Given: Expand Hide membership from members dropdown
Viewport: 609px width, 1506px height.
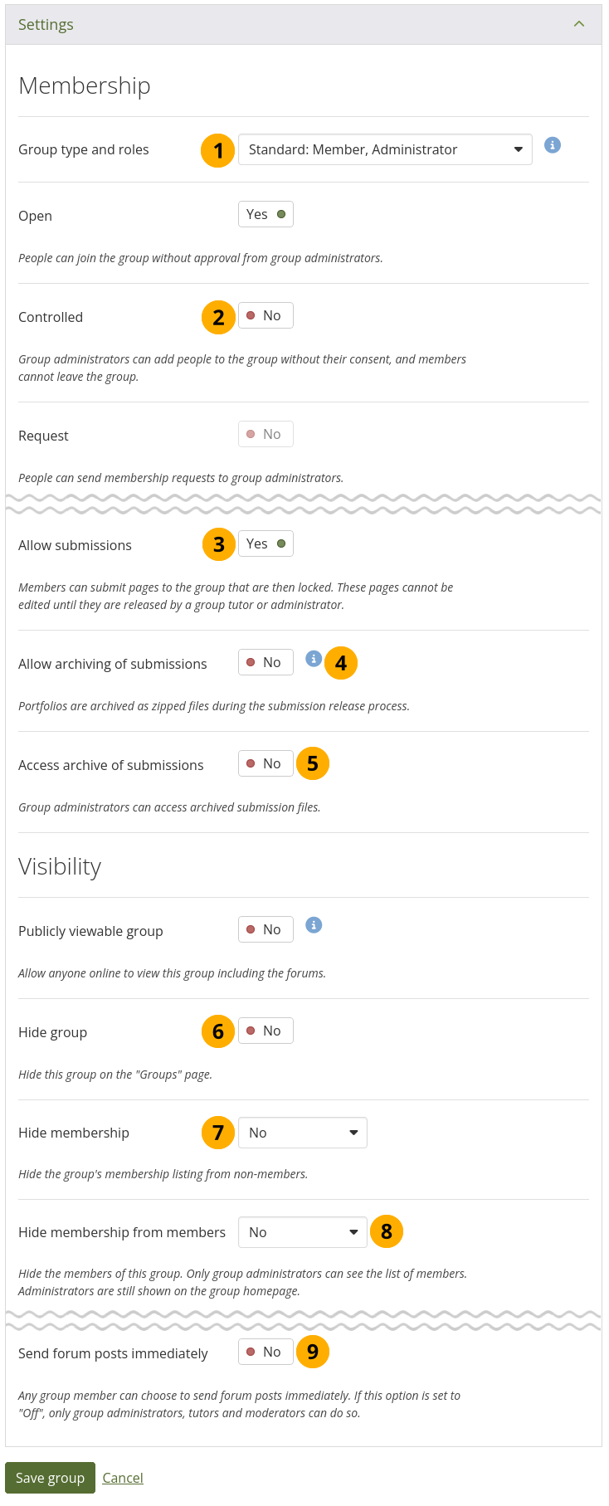Looking at the screenshot, I should point(302,1233).
